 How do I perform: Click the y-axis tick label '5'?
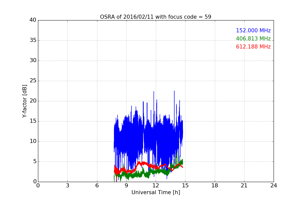tap(34, 162)
